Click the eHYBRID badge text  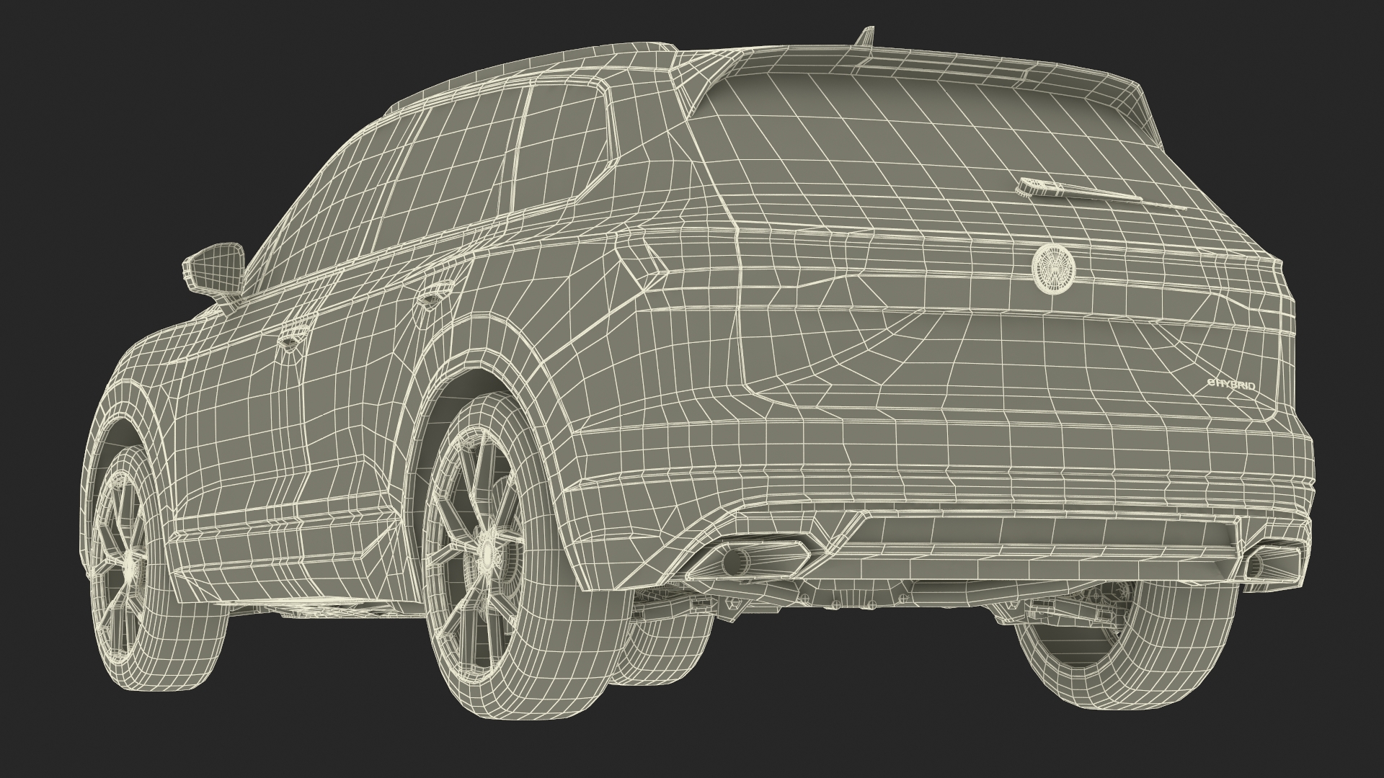click(1231, 385)
